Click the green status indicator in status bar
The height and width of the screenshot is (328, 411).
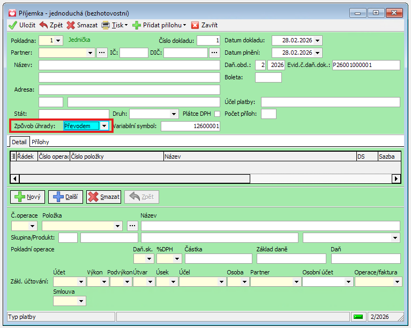(x=358, y=317)
